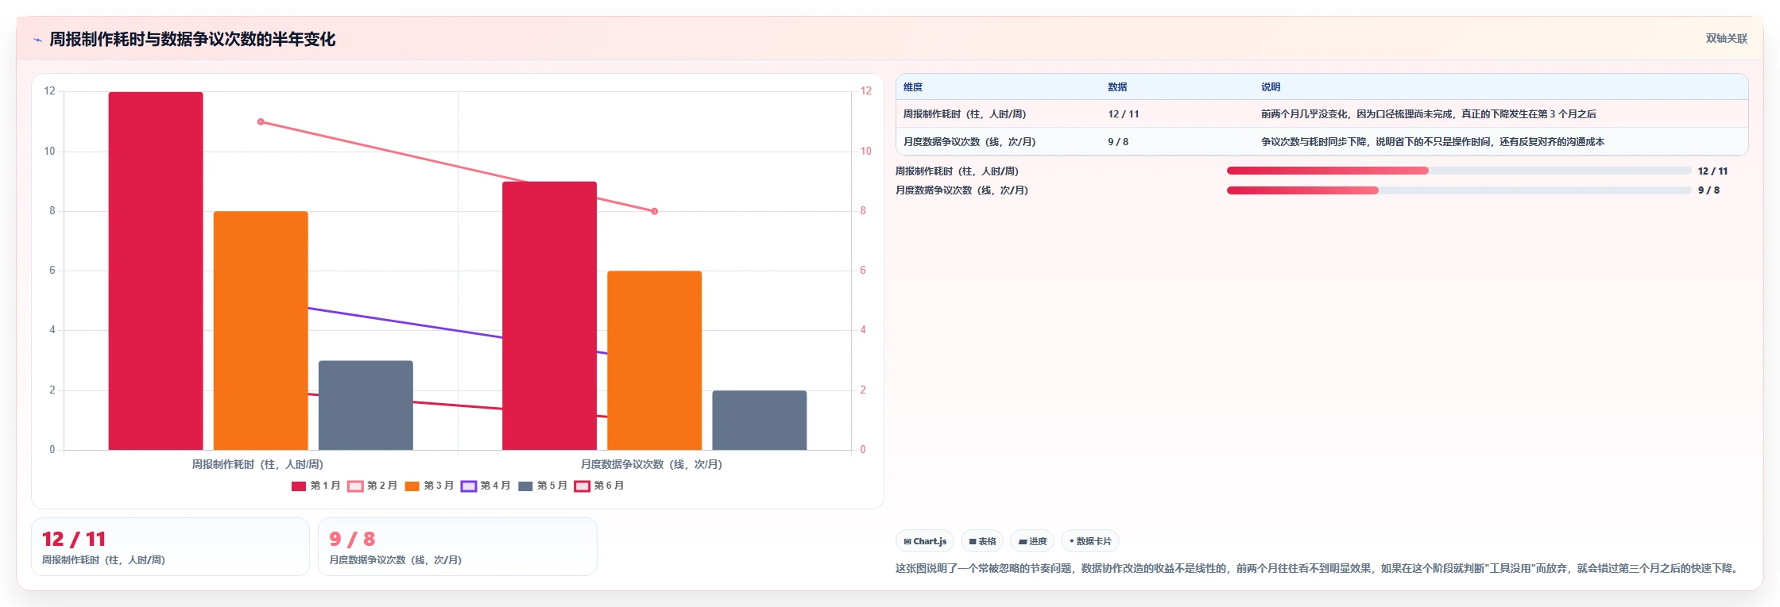
Task: Click the explanation starting 前两个月几乎没变化
Action: click(1429, 114)
